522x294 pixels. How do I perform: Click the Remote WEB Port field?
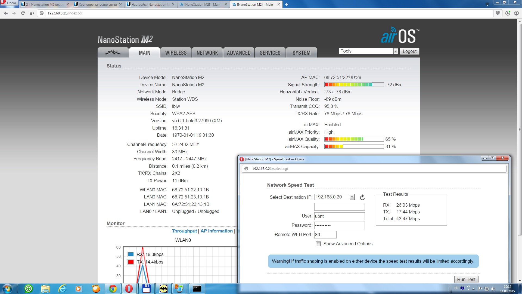point(325,235)
